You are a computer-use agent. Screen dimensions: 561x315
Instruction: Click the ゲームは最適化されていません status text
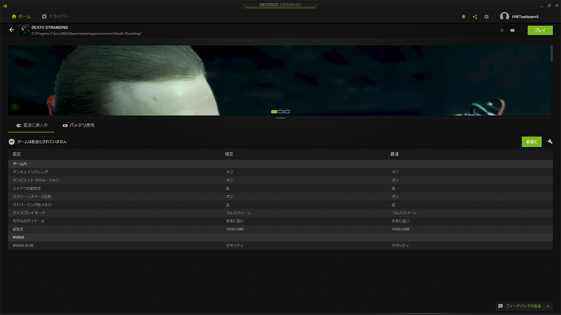click(42, 142)
